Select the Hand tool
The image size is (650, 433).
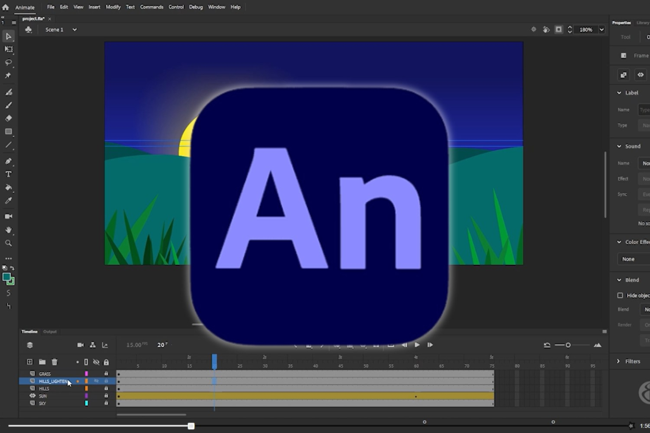click(8, 230)
